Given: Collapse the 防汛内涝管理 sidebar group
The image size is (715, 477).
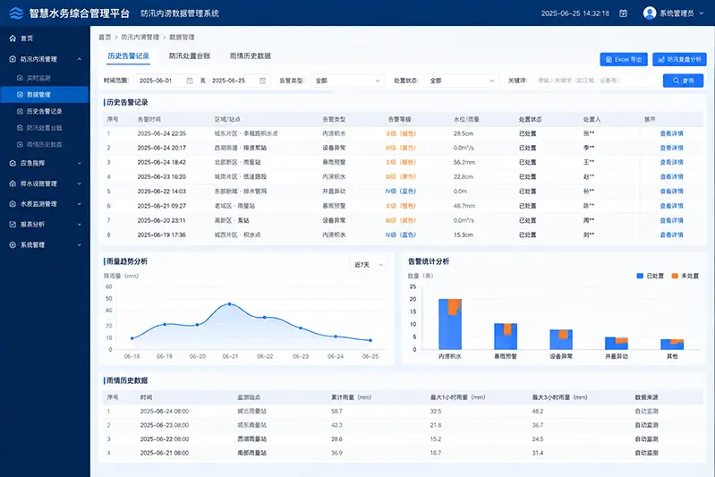Looking at the screenshot, I should point(80,59).
